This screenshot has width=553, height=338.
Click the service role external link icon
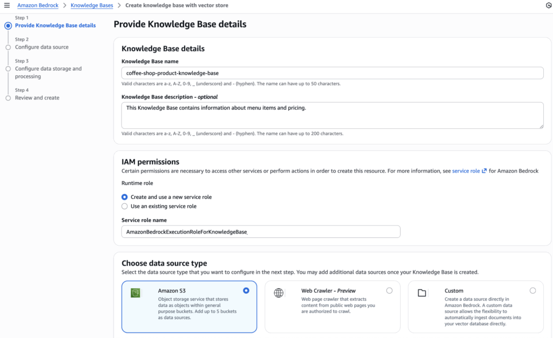[x=484, y=171]
